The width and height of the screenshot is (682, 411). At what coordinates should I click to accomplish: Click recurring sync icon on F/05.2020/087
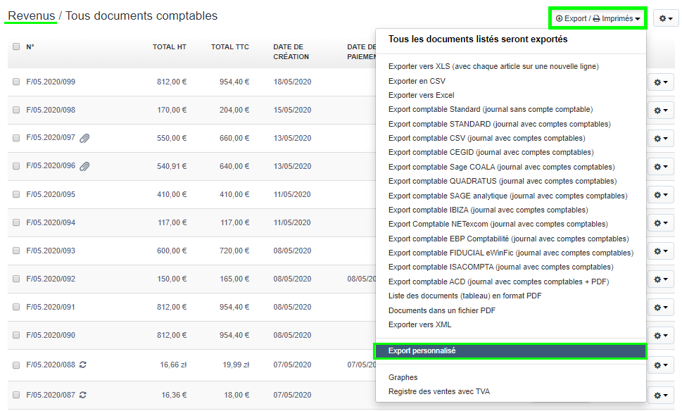tap(83, 395)
